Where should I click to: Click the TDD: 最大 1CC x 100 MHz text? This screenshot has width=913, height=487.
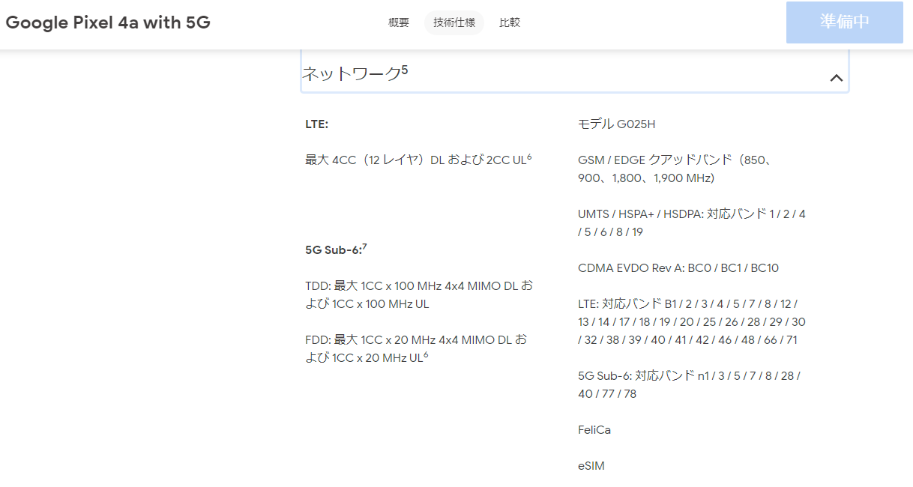(419, 295)
